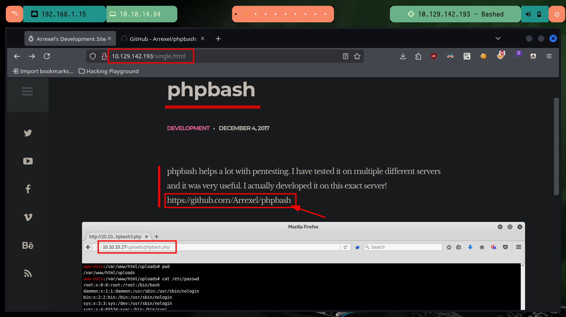Open the Kali Linux launcher icon
The width and height of the screenshot is (566, 317).
pyautogui.click(x=15, y=14)
